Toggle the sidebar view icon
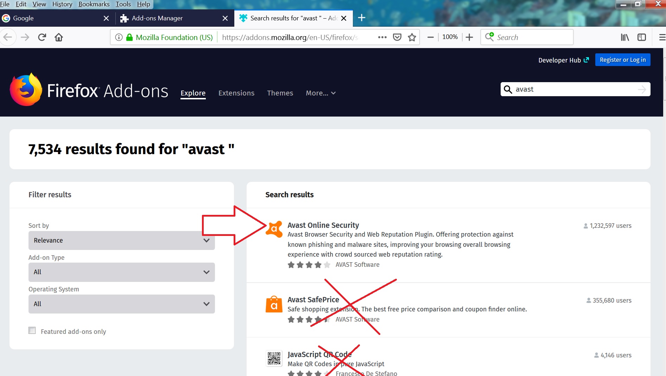 (642, 37)
